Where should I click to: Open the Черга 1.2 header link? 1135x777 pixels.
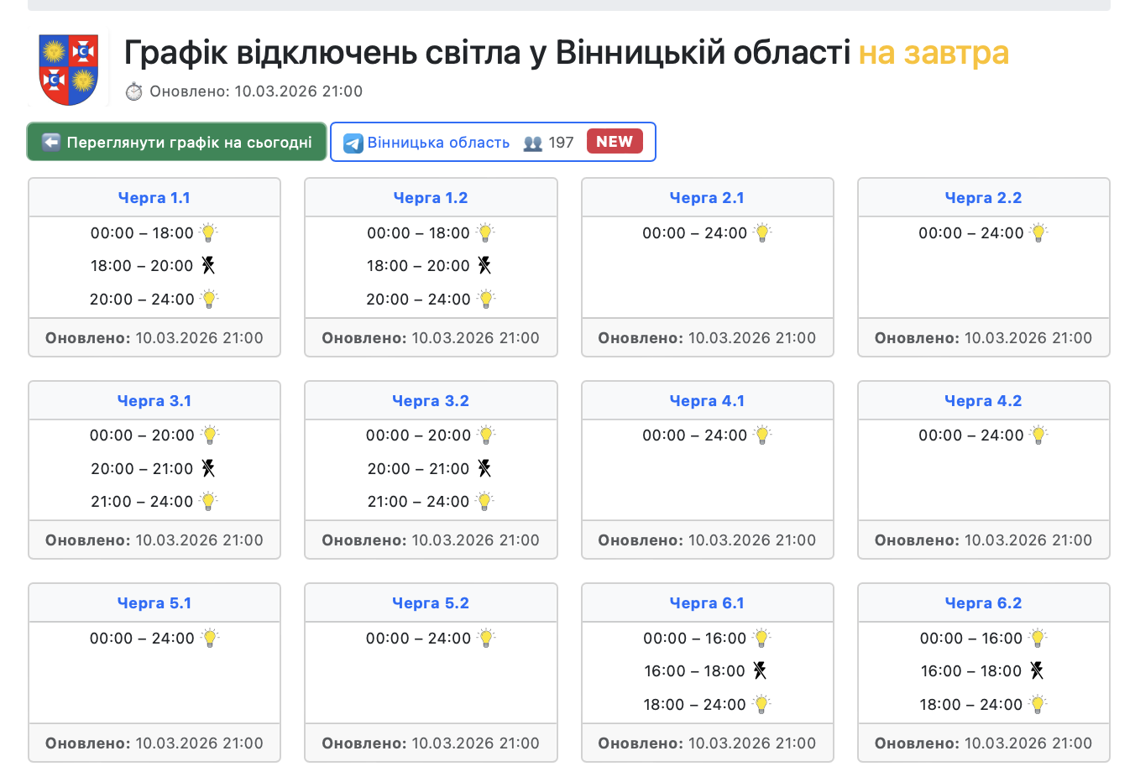(x=431, y=198)
